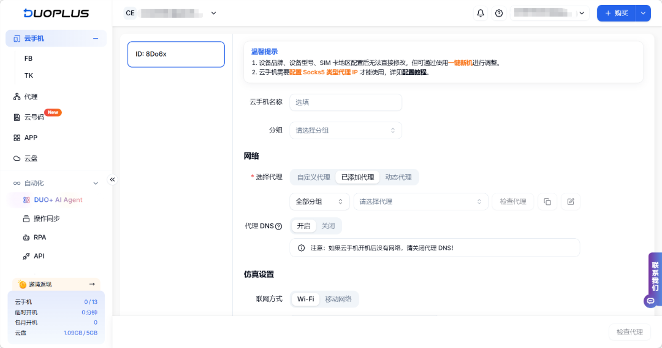The image size is (662, 348).
Task: Click the RPA robot icon
Action: pos(26,238)
